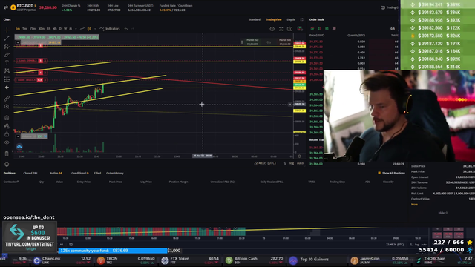The image size is (475, 267).
Task: Activate the zoom-in magnifier tool
Action: coord(7,107)
